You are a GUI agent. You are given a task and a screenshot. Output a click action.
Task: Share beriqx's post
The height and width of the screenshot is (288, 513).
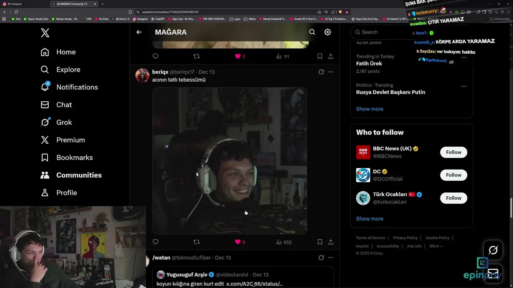click(331, 242)
